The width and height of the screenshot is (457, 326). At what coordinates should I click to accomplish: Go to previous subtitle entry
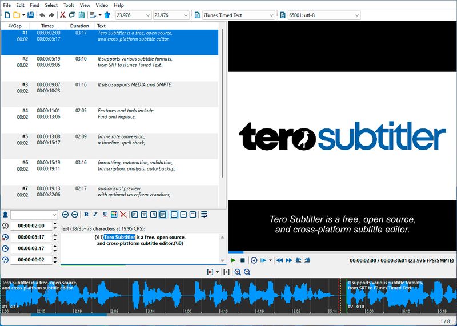click(65, 215)
